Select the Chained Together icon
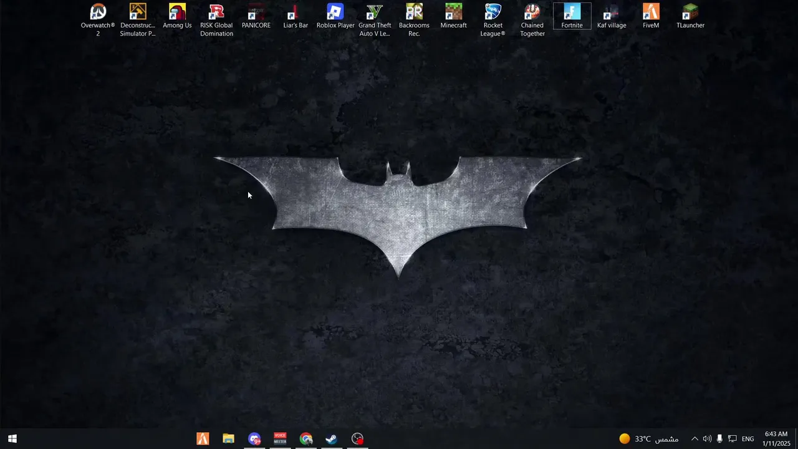Viewport: 798px width, 449px height. tap(532, 19)
